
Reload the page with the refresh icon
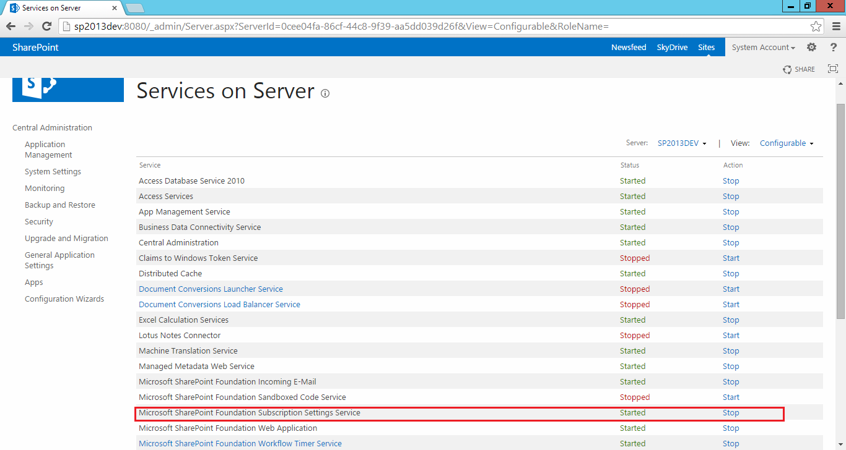tap(46, 26)
